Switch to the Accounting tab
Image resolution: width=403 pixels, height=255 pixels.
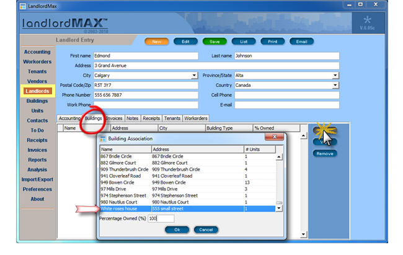[x=69, y=119]
